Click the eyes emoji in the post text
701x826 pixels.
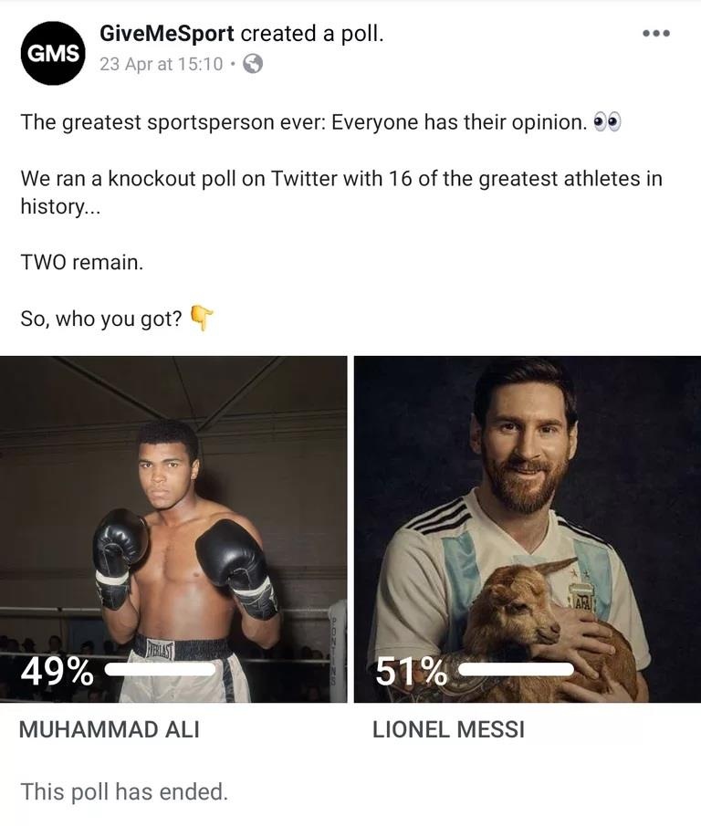coord(608,120)
